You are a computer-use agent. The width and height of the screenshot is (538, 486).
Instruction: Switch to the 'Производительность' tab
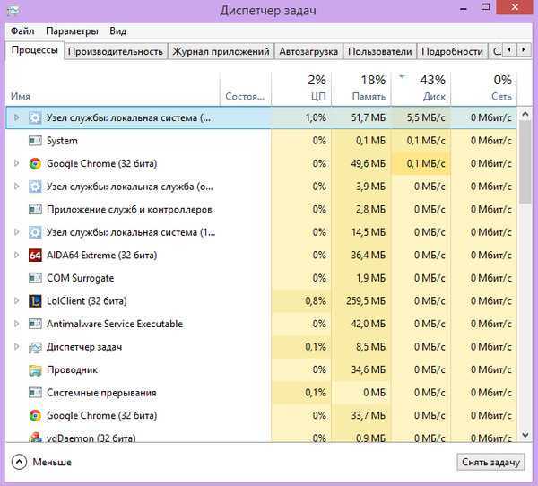116,51
